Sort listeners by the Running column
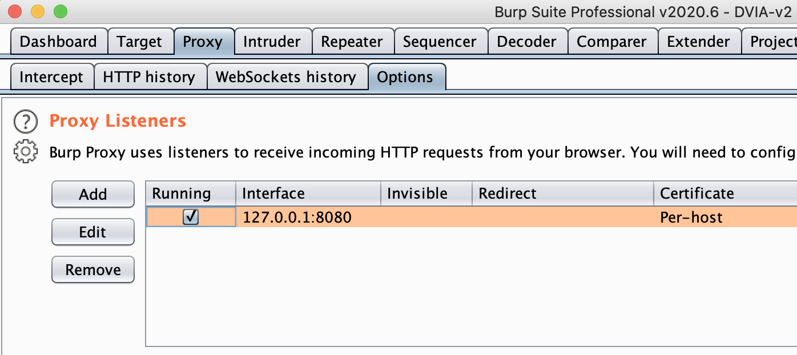The image size is (797, 355). pyautogui.click(x=191, y=193)
